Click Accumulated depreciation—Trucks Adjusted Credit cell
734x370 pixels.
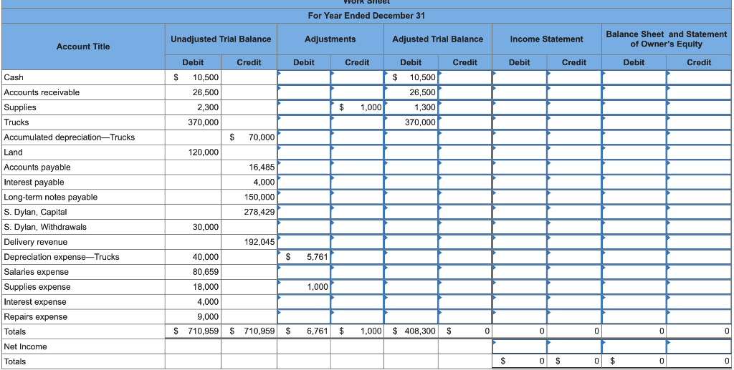464,137
